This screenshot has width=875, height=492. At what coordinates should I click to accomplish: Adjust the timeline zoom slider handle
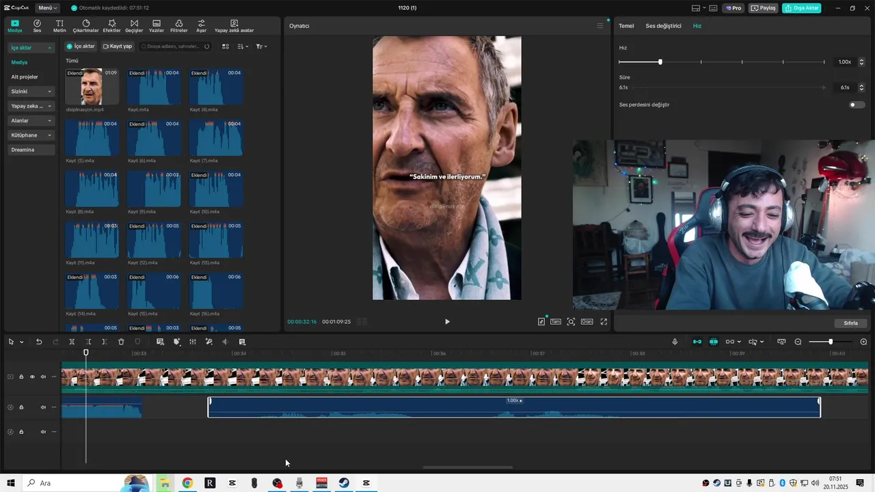click(x=831, y=342)
